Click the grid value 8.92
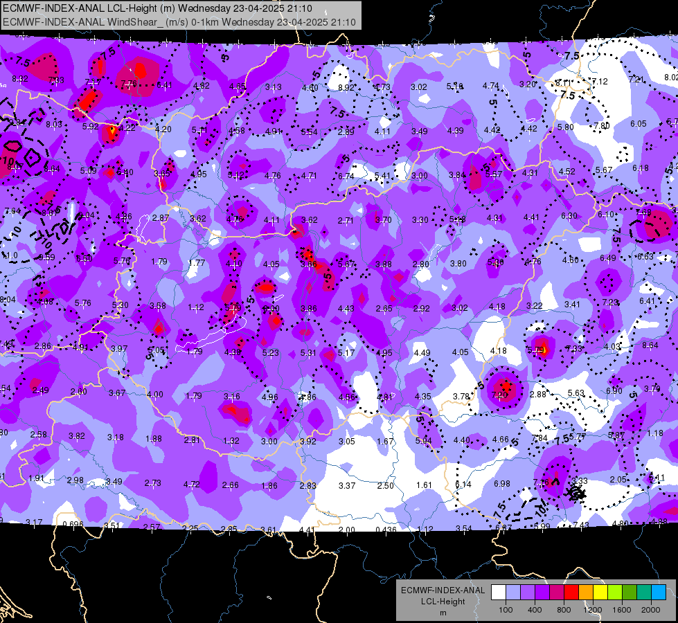Screen dimensions: 678x623 [346, 87]
